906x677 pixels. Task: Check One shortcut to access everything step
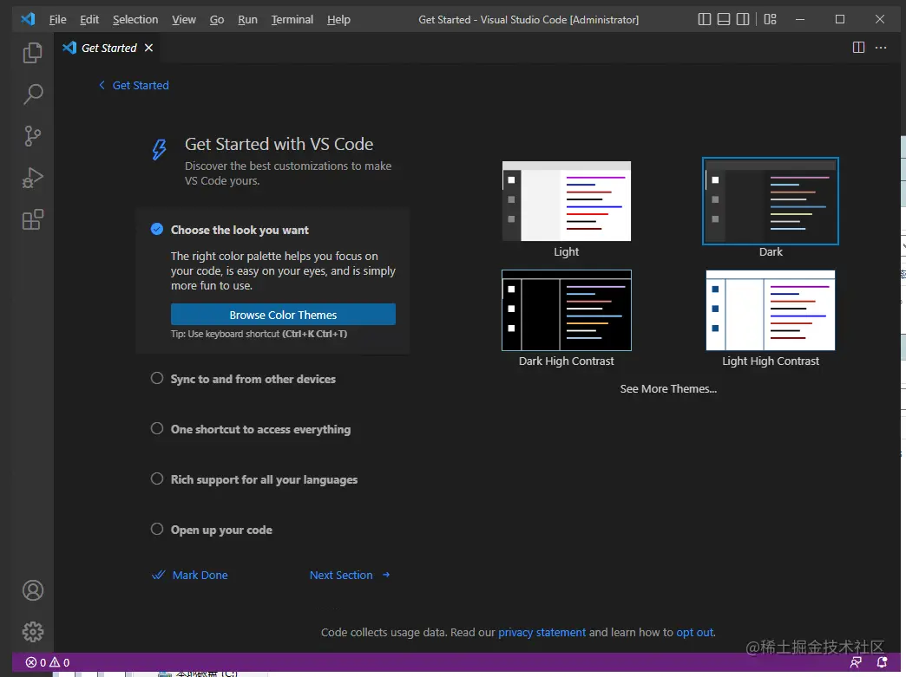click(x=157, y=428)
